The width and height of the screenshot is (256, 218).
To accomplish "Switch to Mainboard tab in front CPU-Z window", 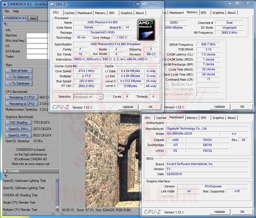I will [85, 13].
